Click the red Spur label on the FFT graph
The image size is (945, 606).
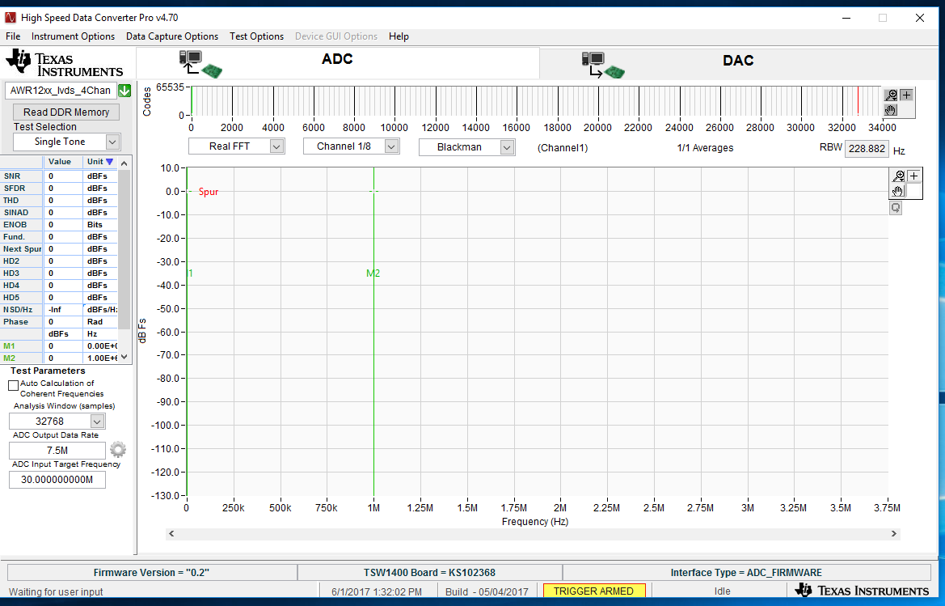click(209, 192)
